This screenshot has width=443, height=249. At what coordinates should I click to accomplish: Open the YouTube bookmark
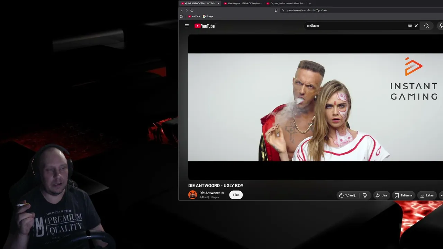coord(194,16)
